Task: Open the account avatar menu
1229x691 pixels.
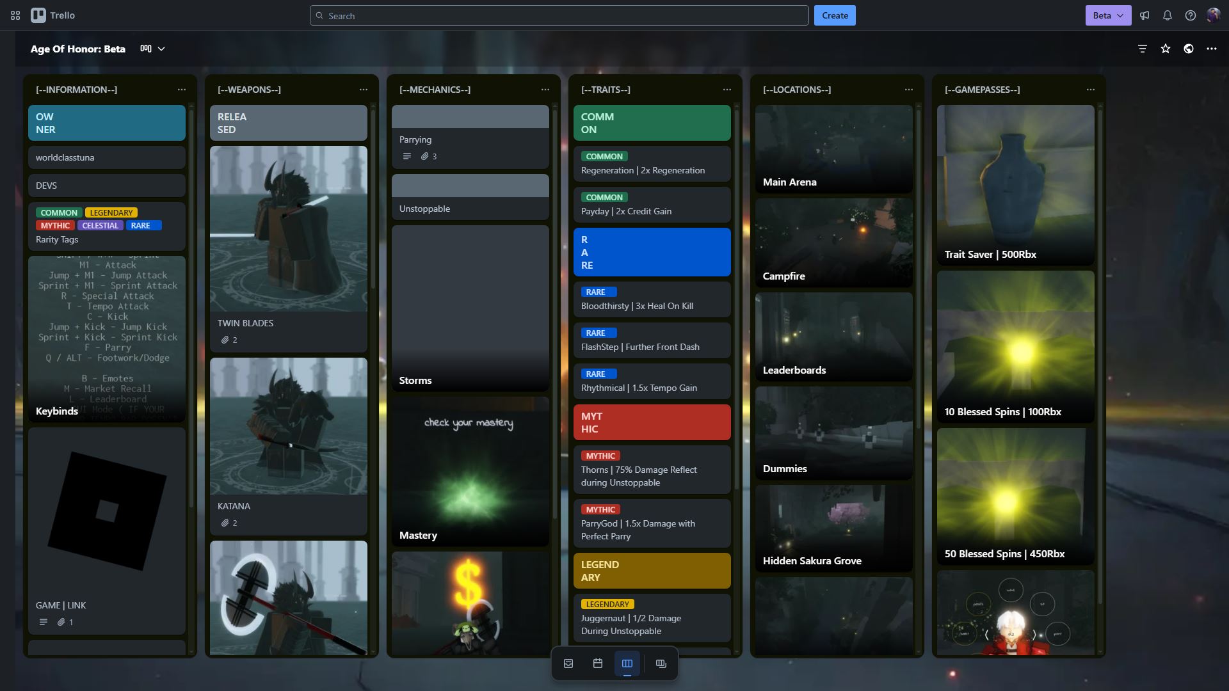Action: pyautogui.click(x=1213, y=15)
